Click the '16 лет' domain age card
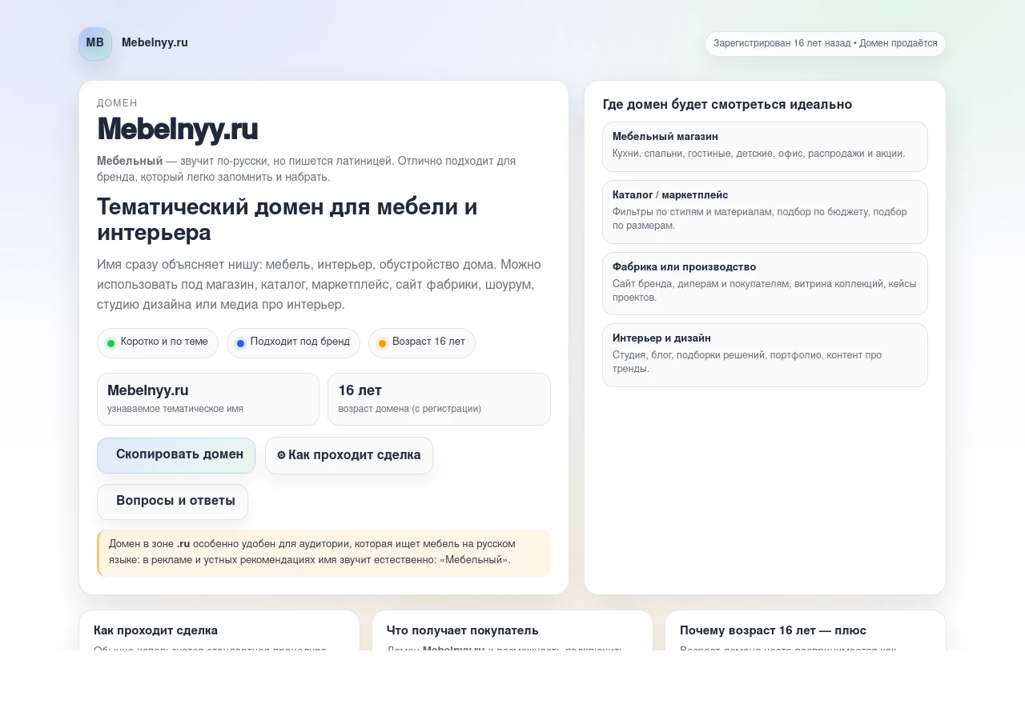Viewport: 1025px width, 720px height. [x=439, y=399]
